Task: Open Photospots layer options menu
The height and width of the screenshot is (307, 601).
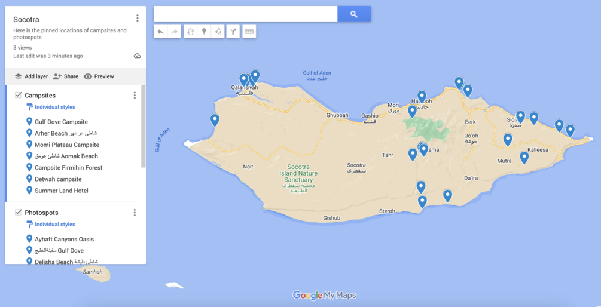Action: (134, 213)
